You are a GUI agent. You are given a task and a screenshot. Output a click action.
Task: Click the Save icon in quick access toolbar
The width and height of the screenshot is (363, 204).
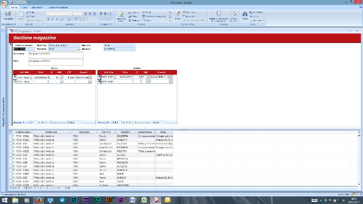click(11, 2)
